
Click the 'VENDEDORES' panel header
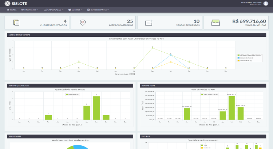click(x=70, y=136)
